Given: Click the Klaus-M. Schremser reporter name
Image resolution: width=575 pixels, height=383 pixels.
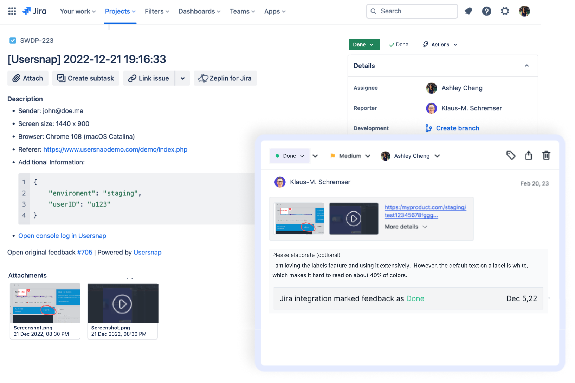Looking at the screenshot, I should coord(472,108).
